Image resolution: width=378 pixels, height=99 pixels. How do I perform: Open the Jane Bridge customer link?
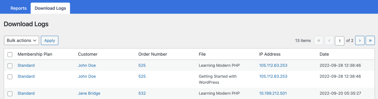click(x=89, y=93)
